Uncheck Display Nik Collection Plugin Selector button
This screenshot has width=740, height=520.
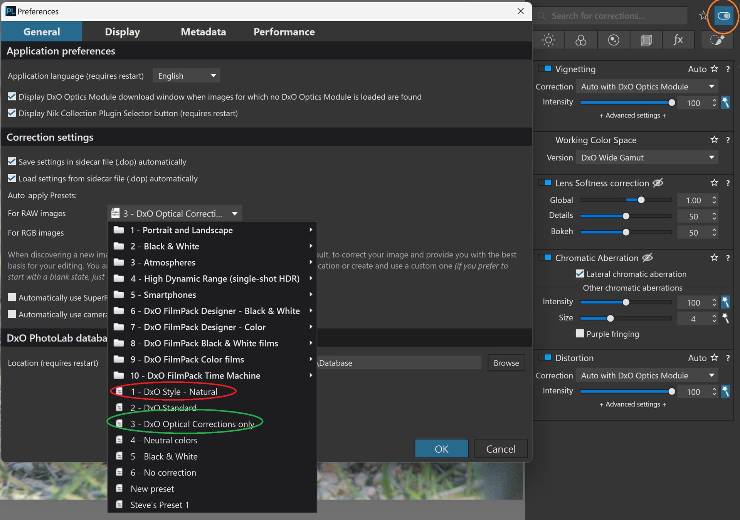click(12, 113)
